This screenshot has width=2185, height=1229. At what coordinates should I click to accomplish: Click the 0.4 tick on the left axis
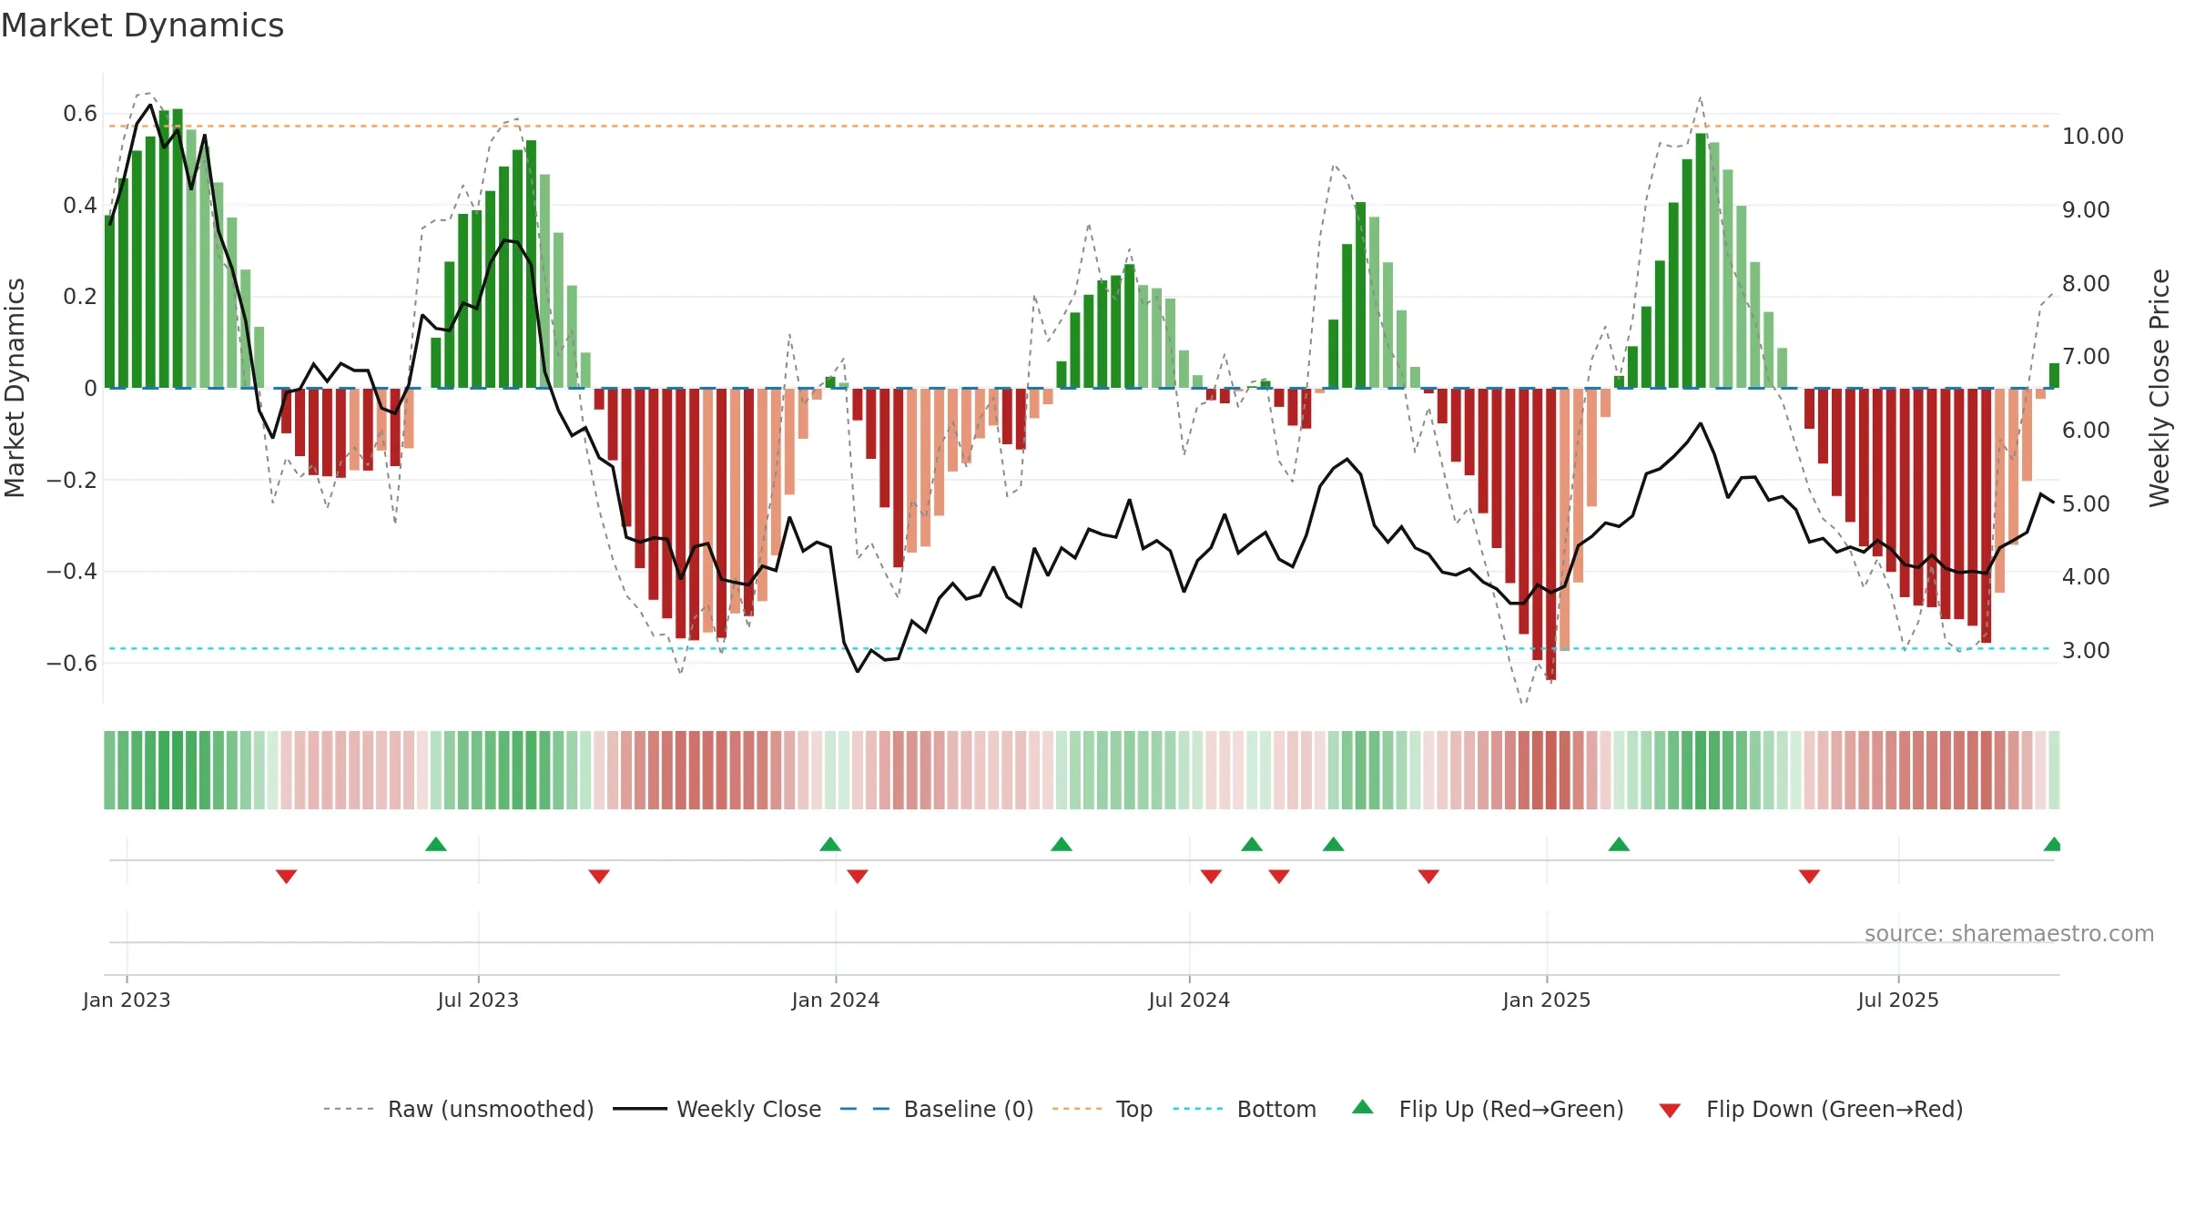[x=80, y=206]
